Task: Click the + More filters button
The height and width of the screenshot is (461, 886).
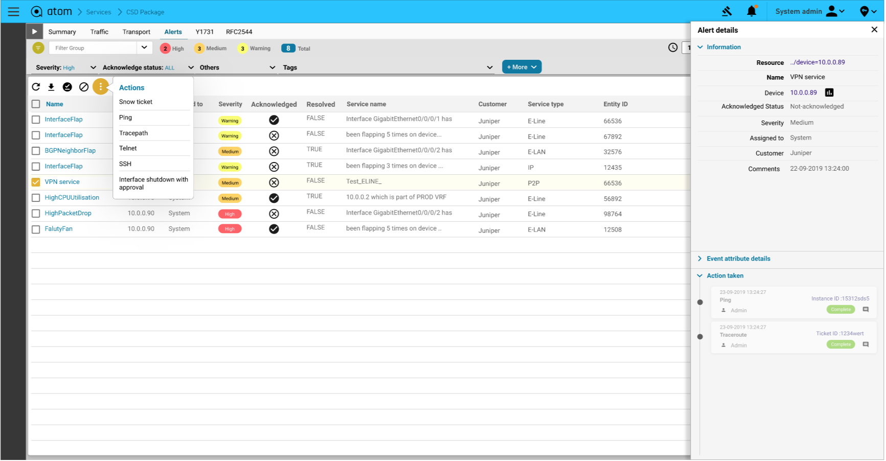Action: (x=521, y=67)
